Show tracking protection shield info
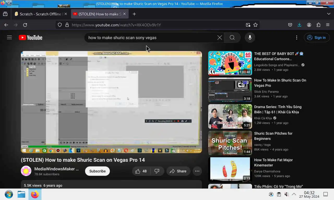The width and height of the screenshot is (334, 200). point(60,25)
